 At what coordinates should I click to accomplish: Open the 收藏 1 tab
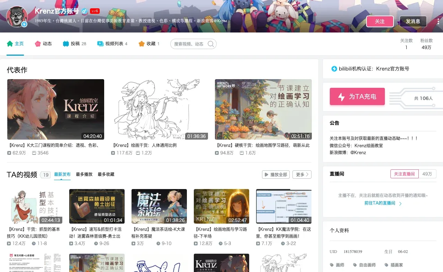(x=149, y=44)
